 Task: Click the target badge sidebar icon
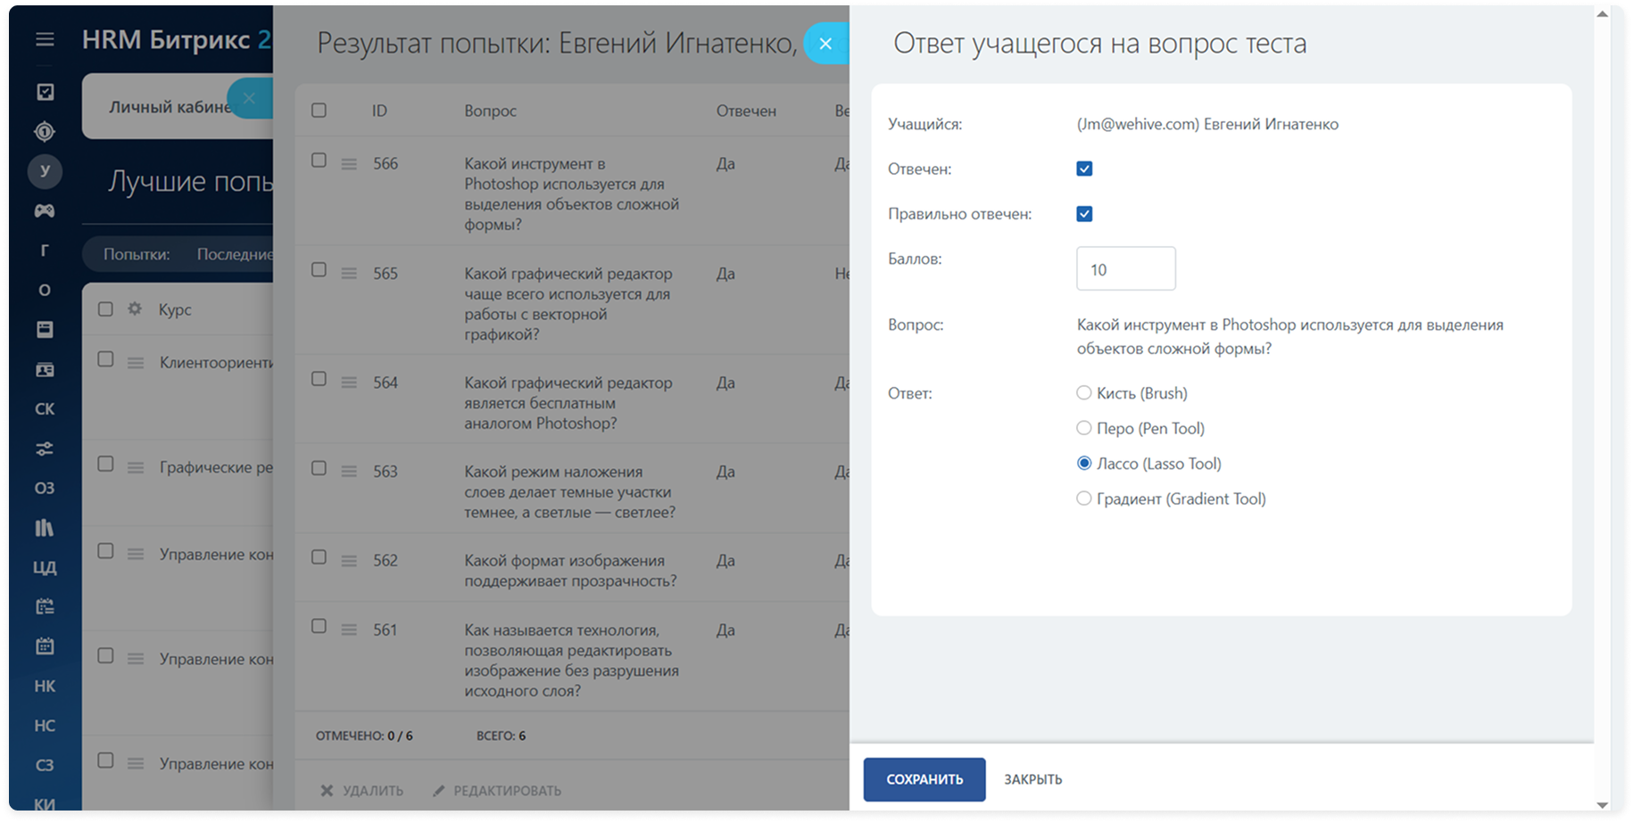(x=45, y=132)
